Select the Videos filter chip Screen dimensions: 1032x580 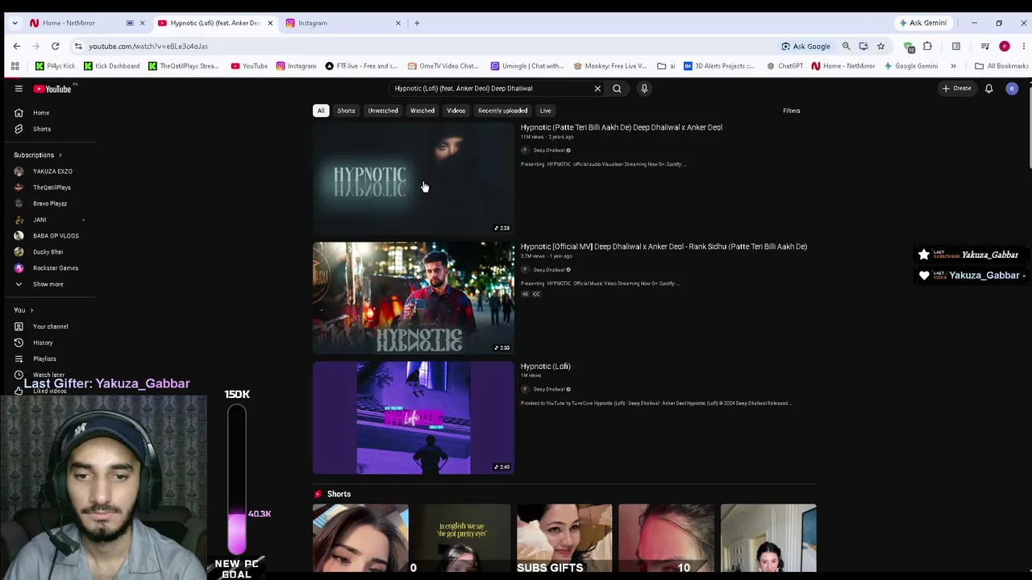pos(456,110)
